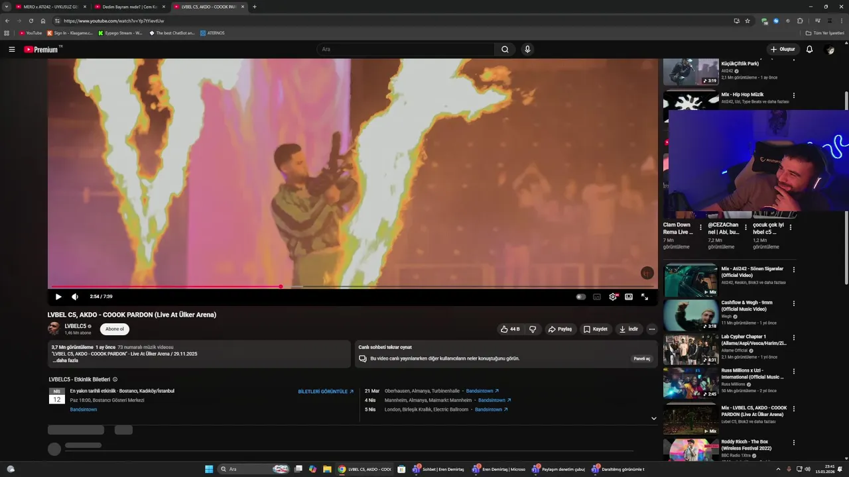The width and height of the screenshot is (849, 477).
Task: Open File Explorer in taskbar
Action: pyautogui.click(x=327, y=469)
